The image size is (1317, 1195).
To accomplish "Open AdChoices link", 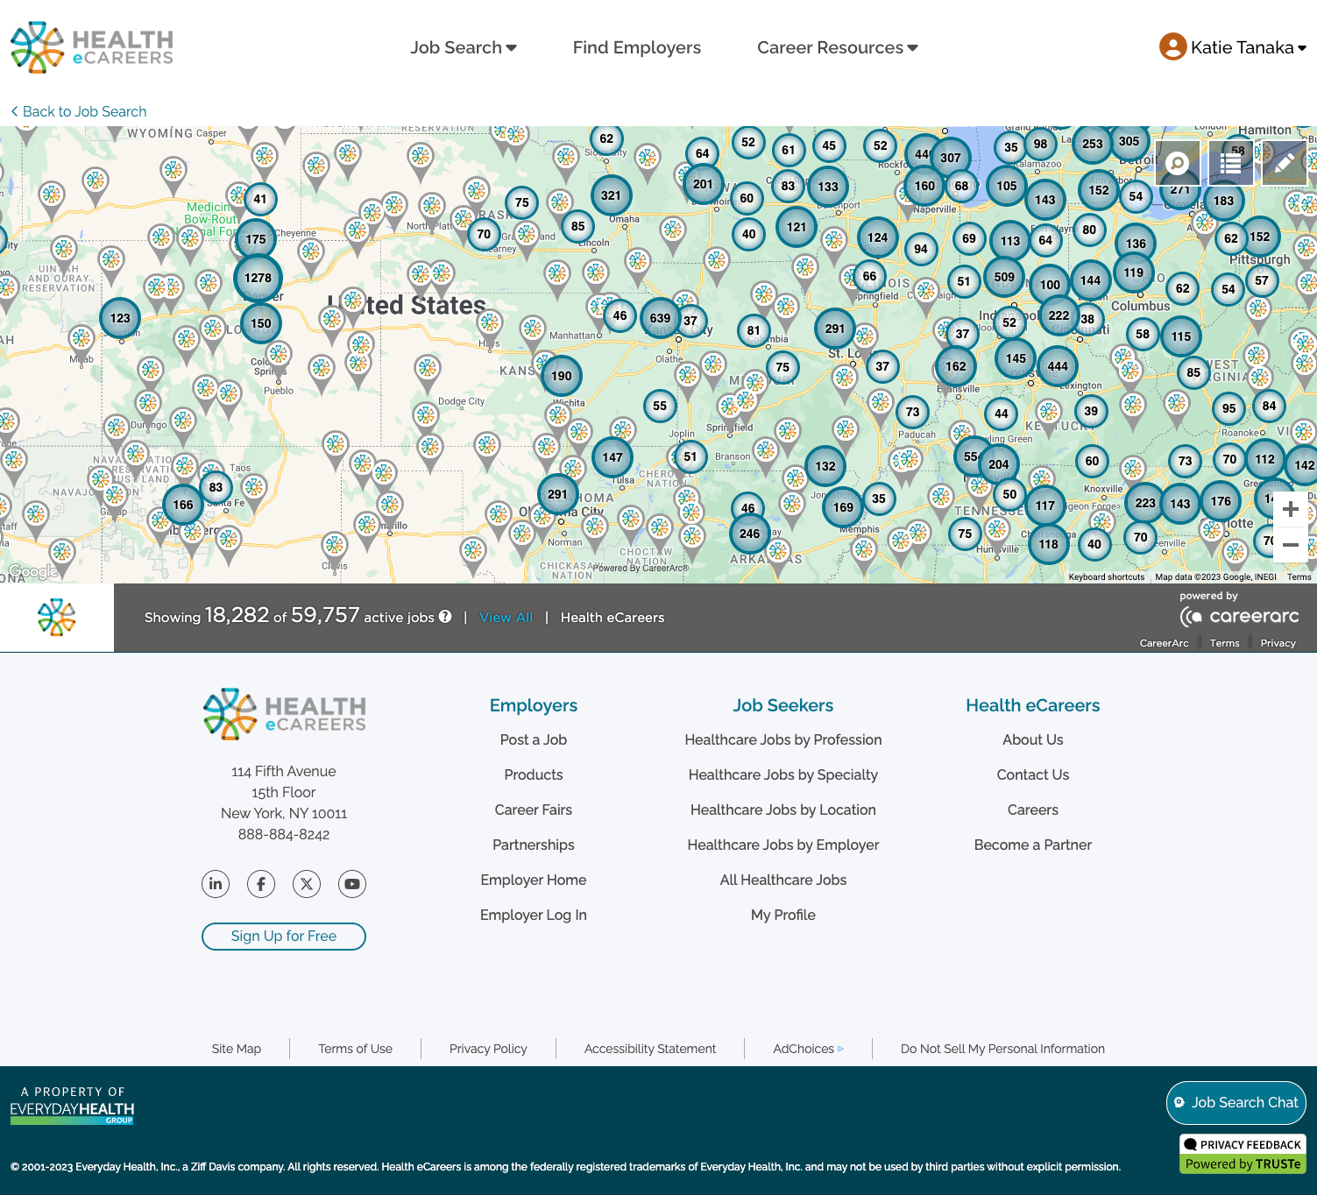I will (808, 1049).
